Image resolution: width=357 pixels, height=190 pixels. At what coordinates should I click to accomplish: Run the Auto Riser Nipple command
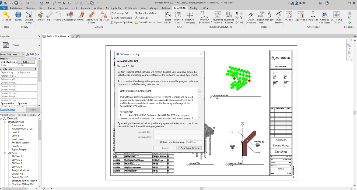click(x=121, y=18)
